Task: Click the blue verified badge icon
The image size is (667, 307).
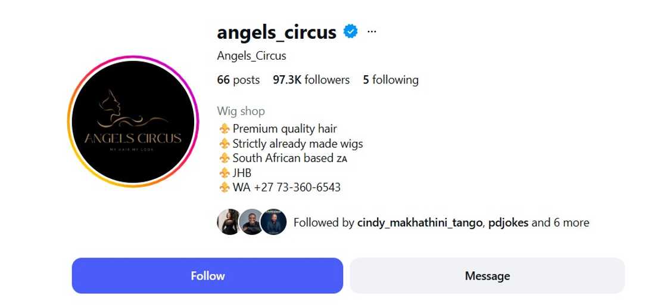Action: (351, 32)
